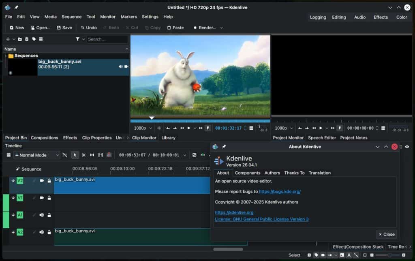Click the Render button
Image resolution: width=415 pixels, height=261 pixels.
(x=205, y=28)
